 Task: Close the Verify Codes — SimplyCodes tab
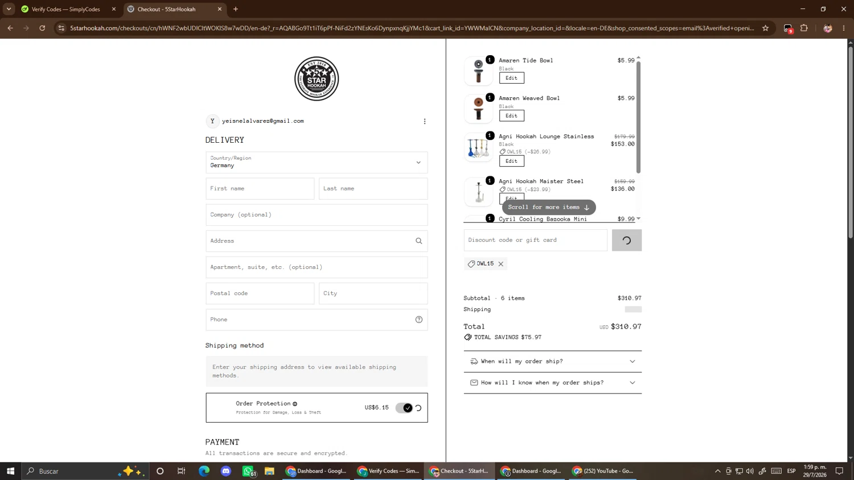114,9
